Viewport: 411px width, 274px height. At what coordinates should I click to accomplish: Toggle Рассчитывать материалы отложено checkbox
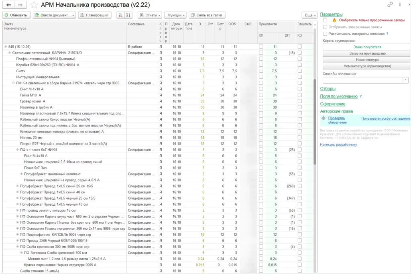click(325, 34)
